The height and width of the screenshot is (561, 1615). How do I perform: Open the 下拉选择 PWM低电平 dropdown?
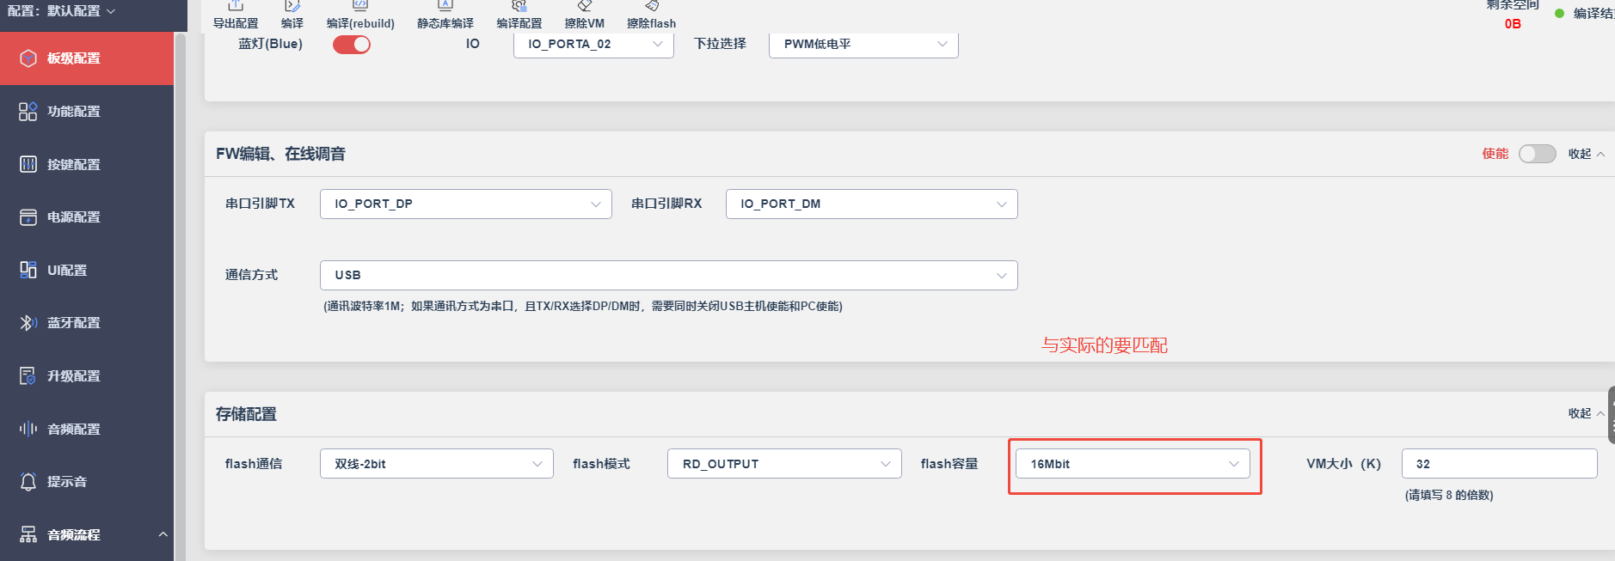tap(863, 44)
